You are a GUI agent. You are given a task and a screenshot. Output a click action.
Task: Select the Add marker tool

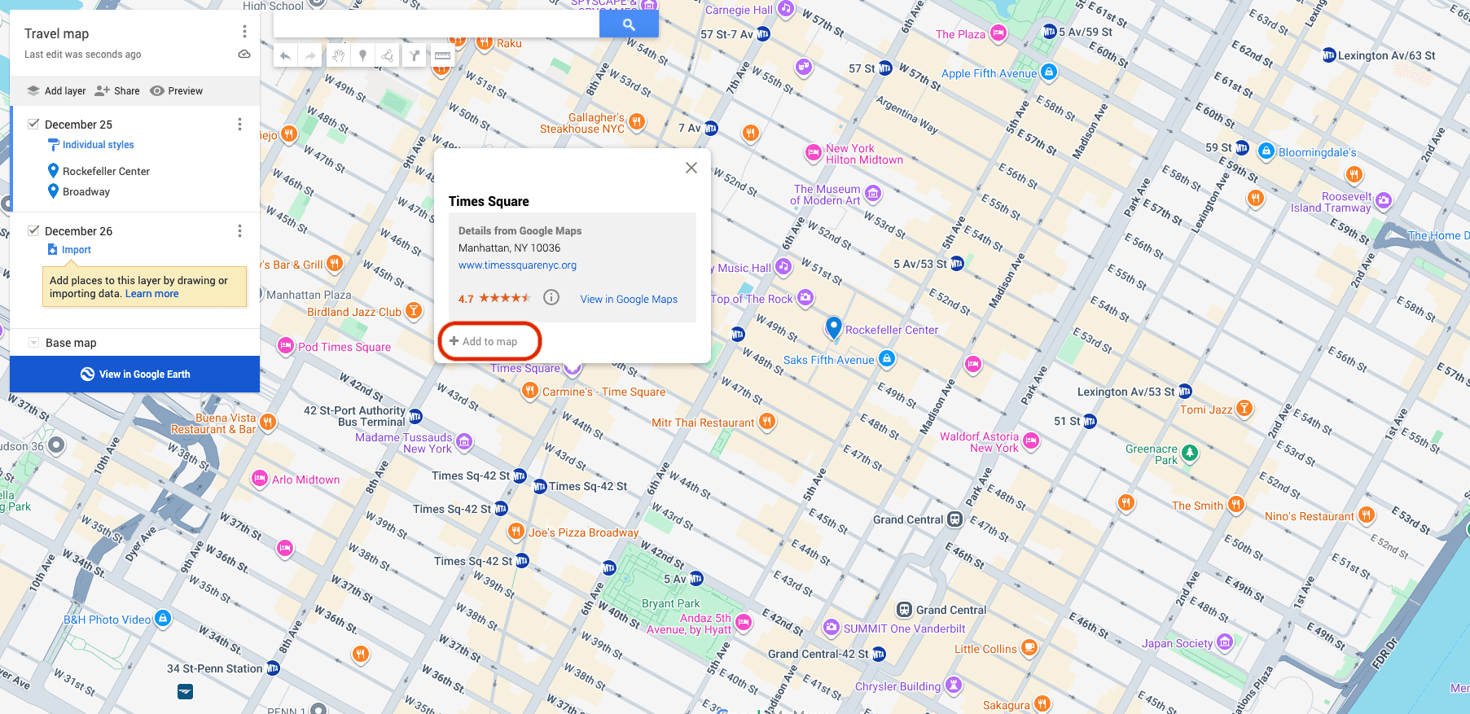pyautogui.click(x=363, y=55)
